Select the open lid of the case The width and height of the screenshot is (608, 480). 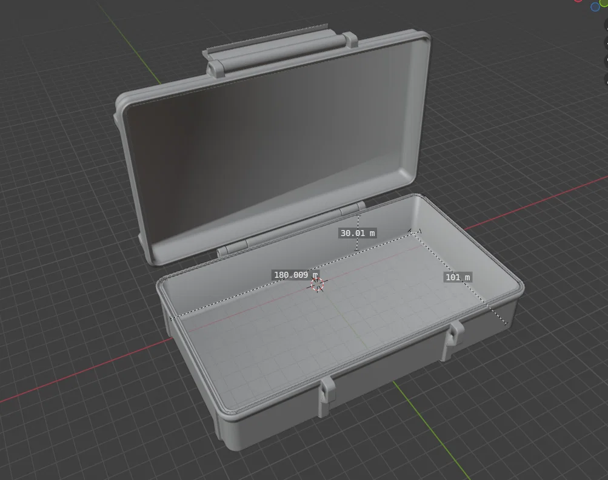pos(272,147)
